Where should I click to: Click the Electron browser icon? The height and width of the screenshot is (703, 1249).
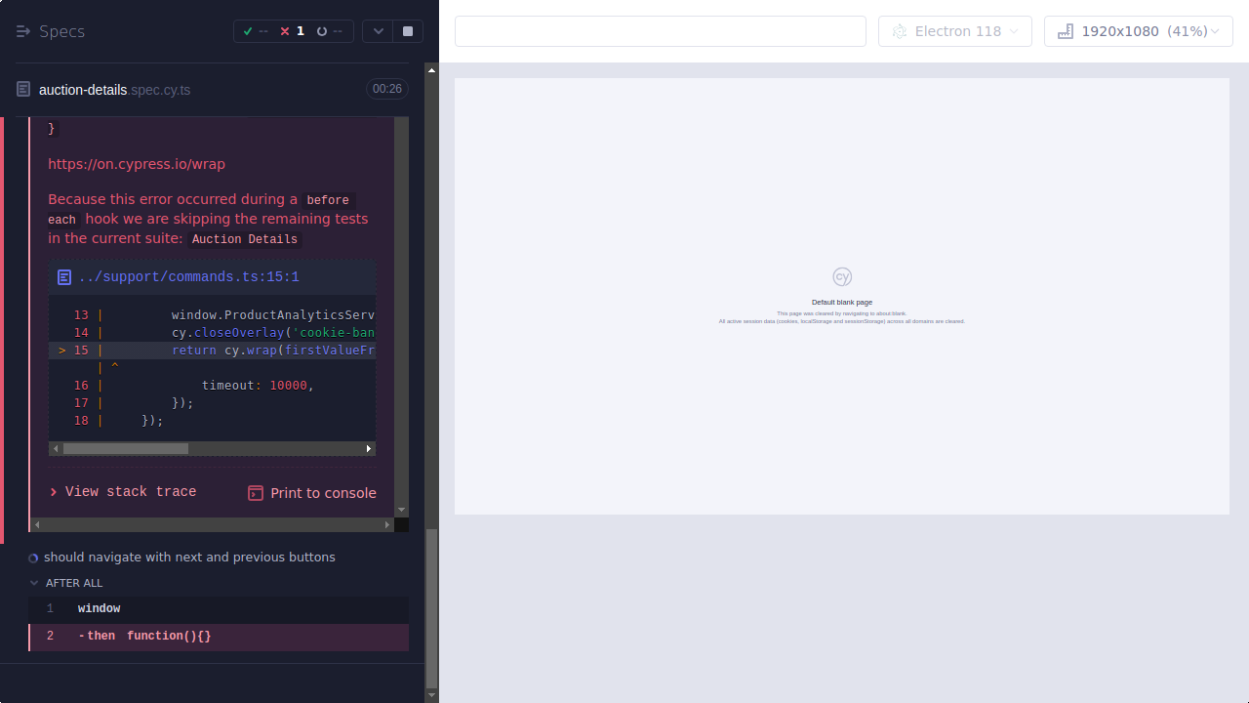[899, 31]
